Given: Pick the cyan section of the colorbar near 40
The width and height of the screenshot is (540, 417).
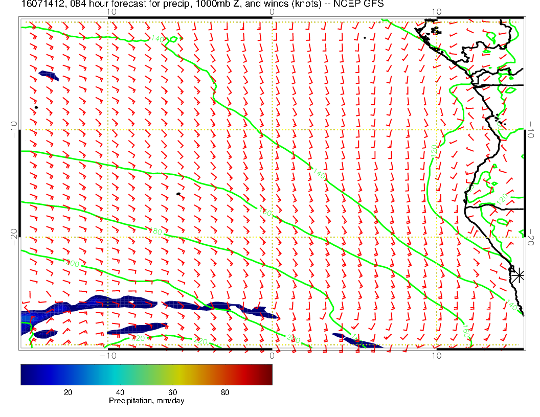Looking at the screenshot, I should coord(121,374).
